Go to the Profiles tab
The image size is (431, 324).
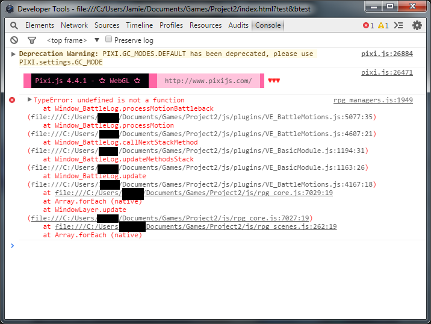[x=171, y=25]
